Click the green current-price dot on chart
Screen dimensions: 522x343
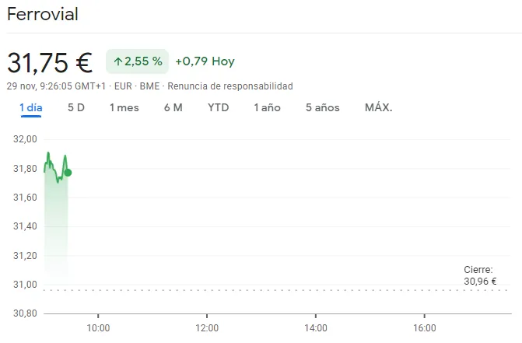point(68,173)
